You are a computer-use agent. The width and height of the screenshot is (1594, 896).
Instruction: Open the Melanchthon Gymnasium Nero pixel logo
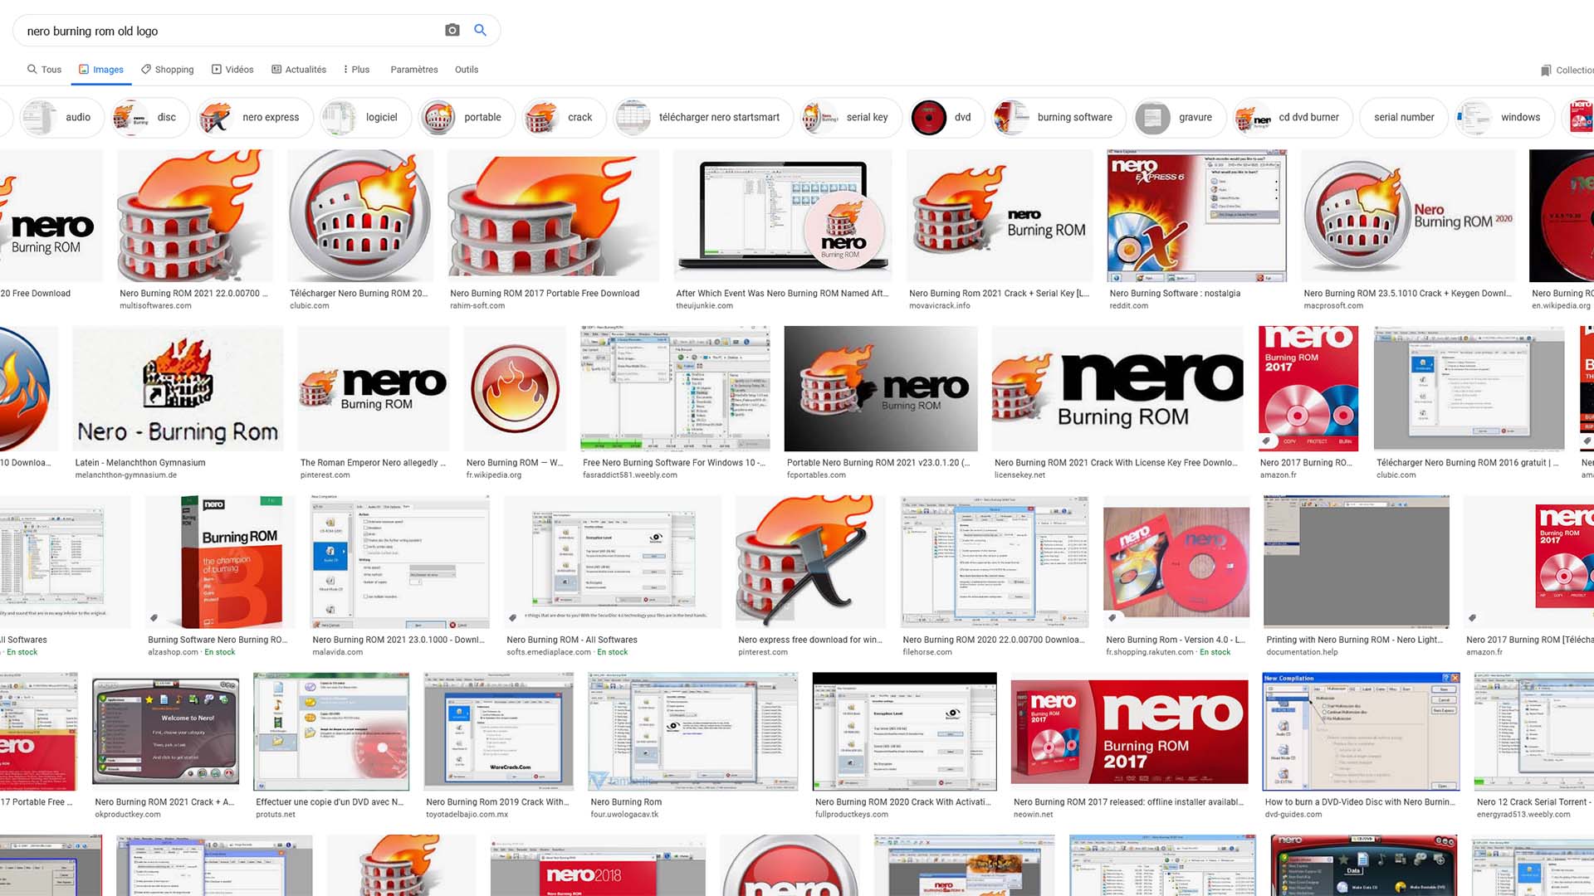tap(178, 388)
